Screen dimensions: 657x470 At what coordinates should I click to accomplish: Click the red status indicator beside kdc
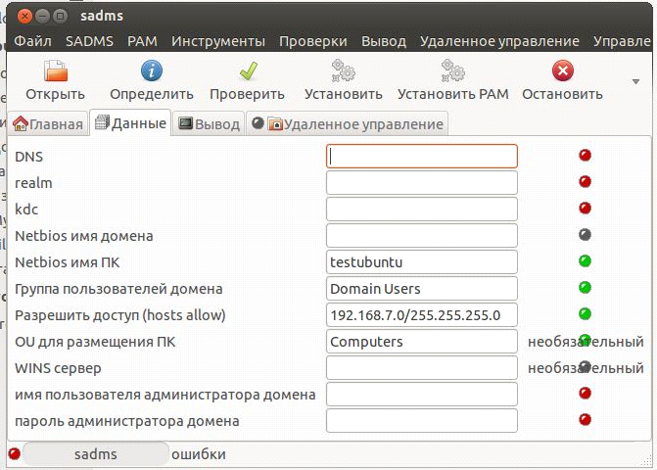coord(585,208)
